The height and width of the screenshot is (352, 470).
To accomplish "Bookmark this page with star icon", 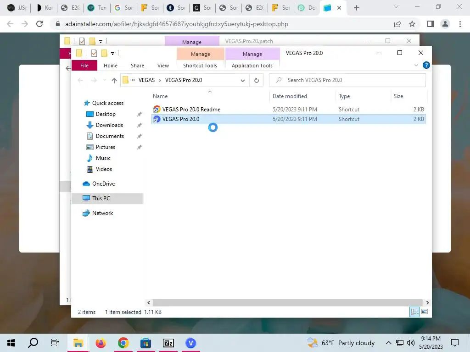I will pyautogui.click(x=412, y=24).
